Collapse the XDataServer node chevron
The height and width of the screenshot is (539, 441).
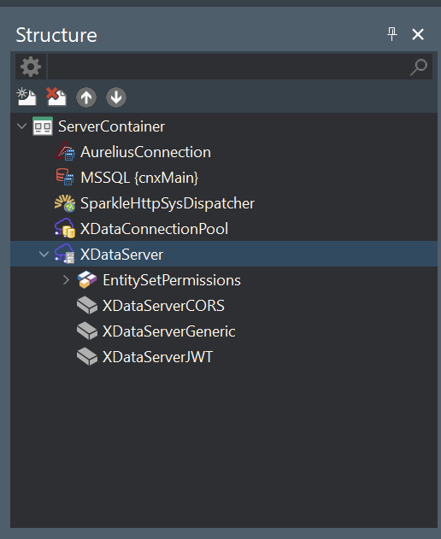(x=44, y=254)
